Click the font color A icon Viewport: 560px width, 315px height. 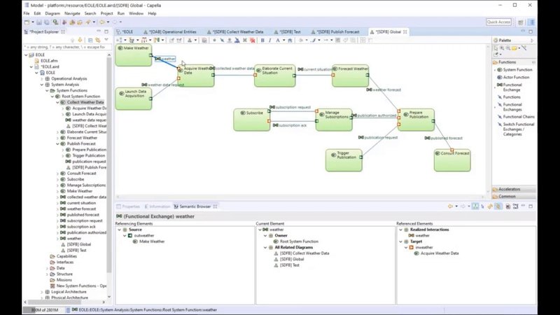(x=278, y=41)
